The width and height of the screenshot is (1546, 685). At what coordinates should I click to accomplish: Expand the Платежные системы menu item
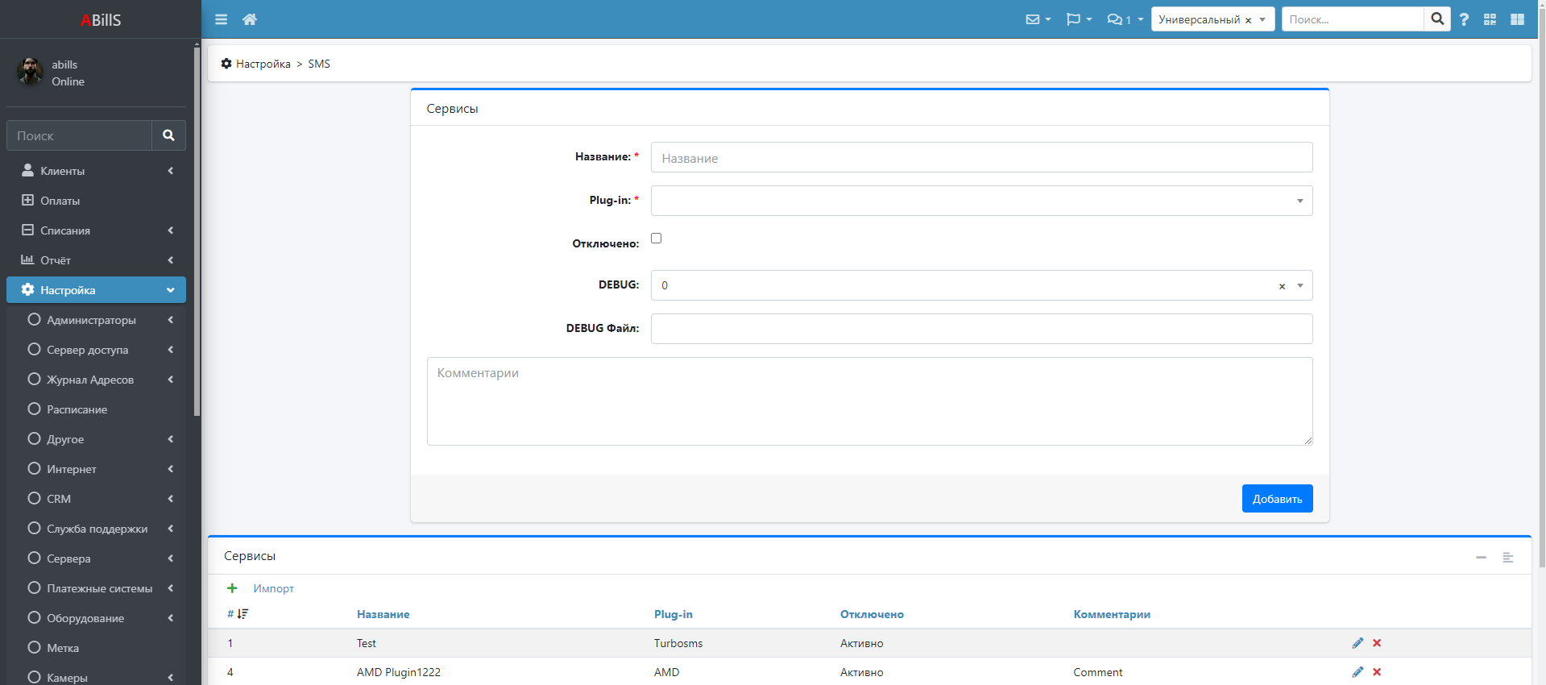96,588
